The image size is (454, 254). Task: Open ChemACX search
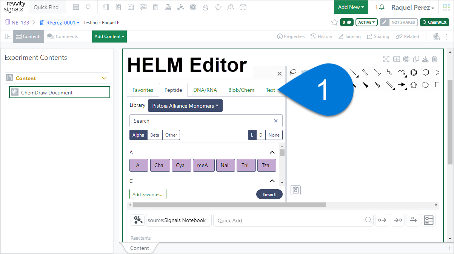pyautogui.click(x=435, y=22)
